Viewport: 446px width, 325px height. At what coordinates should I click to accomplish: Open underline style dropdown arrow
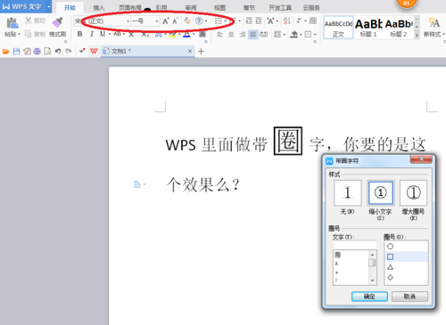pos(109,35)
